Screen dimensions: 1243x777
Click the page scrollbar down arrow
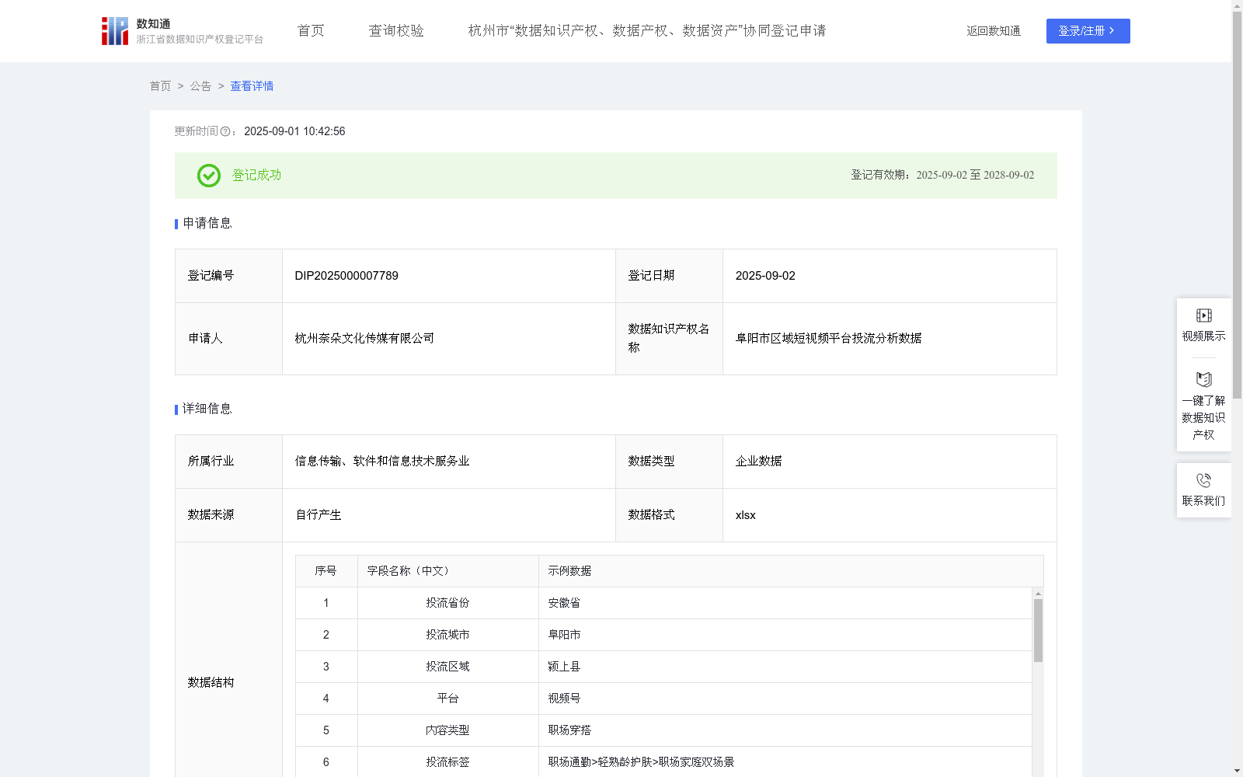(x=1237, y=771)
